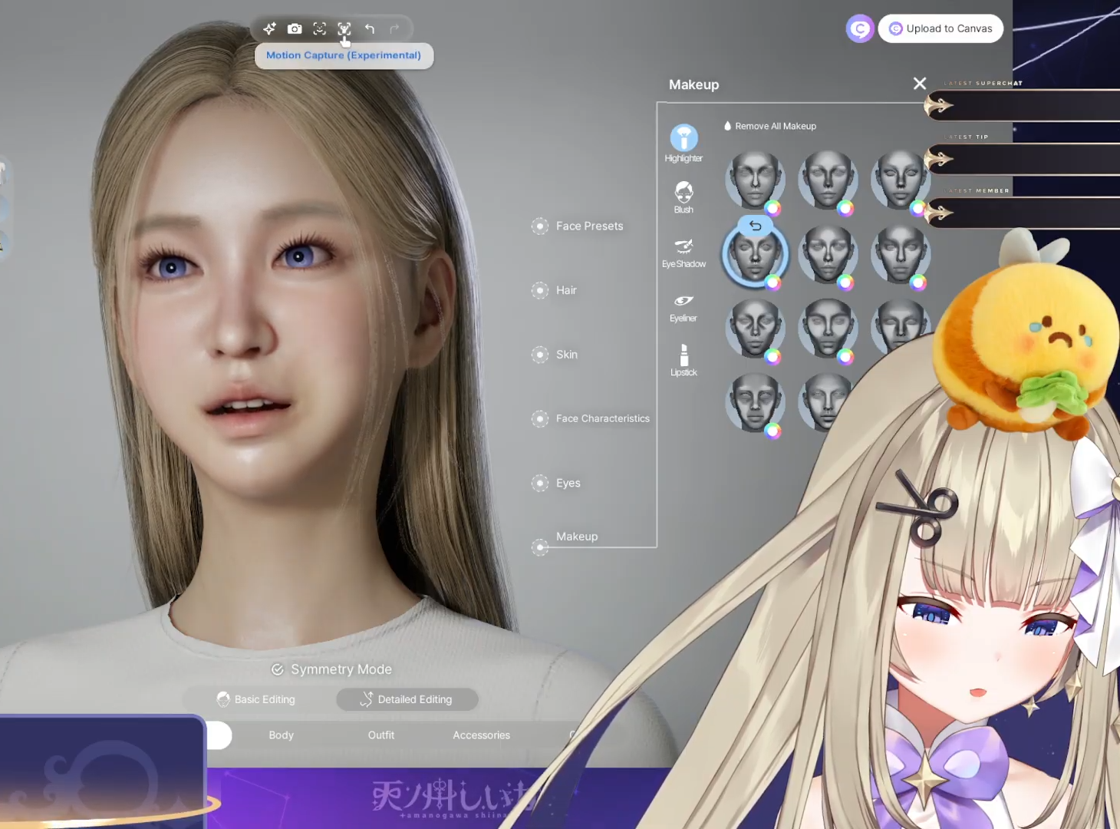The width and height of the screenshot is (1120, 829).
Task: Open color wheel on the selected highlighter preset
Action: click(773, 282)
